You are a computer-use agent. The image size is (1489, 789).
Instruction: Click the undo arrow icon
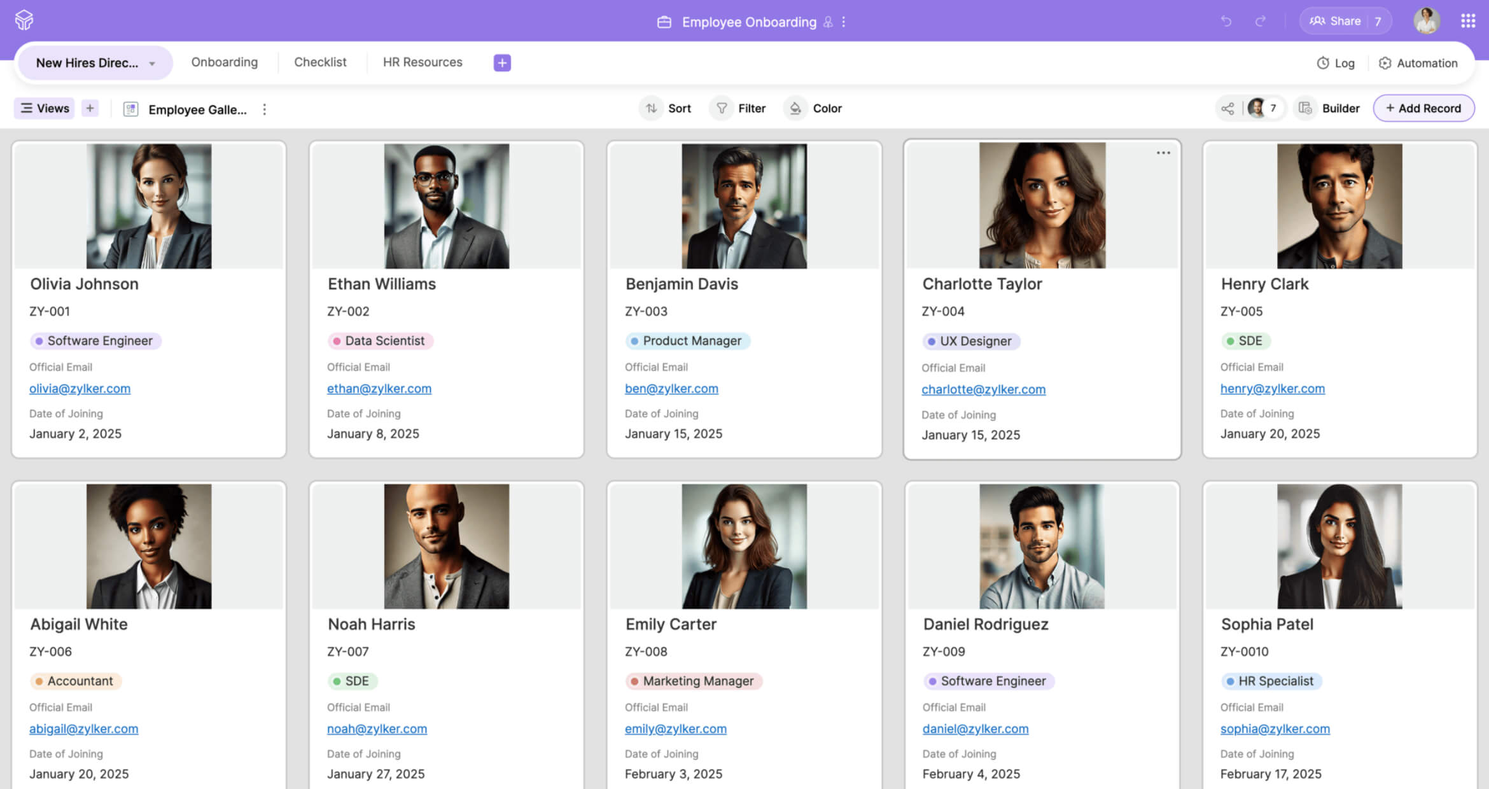[1226, 22]
